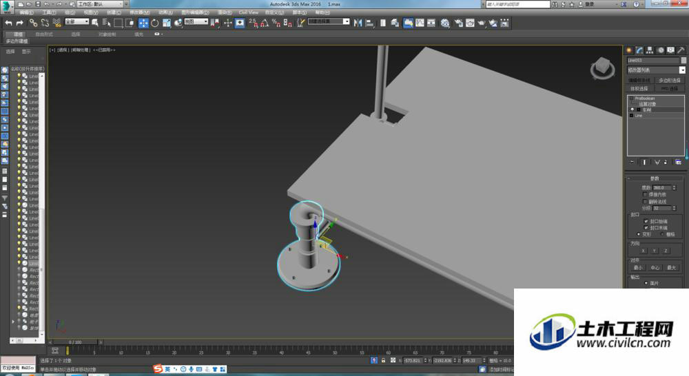689x376 pixels.
Task: Pick the Rectangular Selection Region tool
Action: (x=119, y=23)
